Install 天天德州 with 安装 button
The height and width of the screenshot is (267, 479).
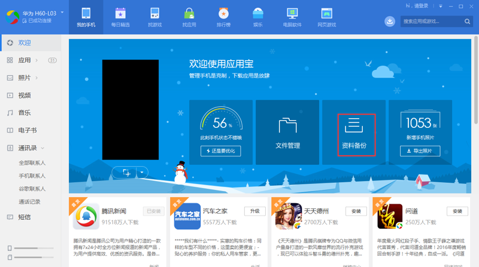(x=356, y=211)
